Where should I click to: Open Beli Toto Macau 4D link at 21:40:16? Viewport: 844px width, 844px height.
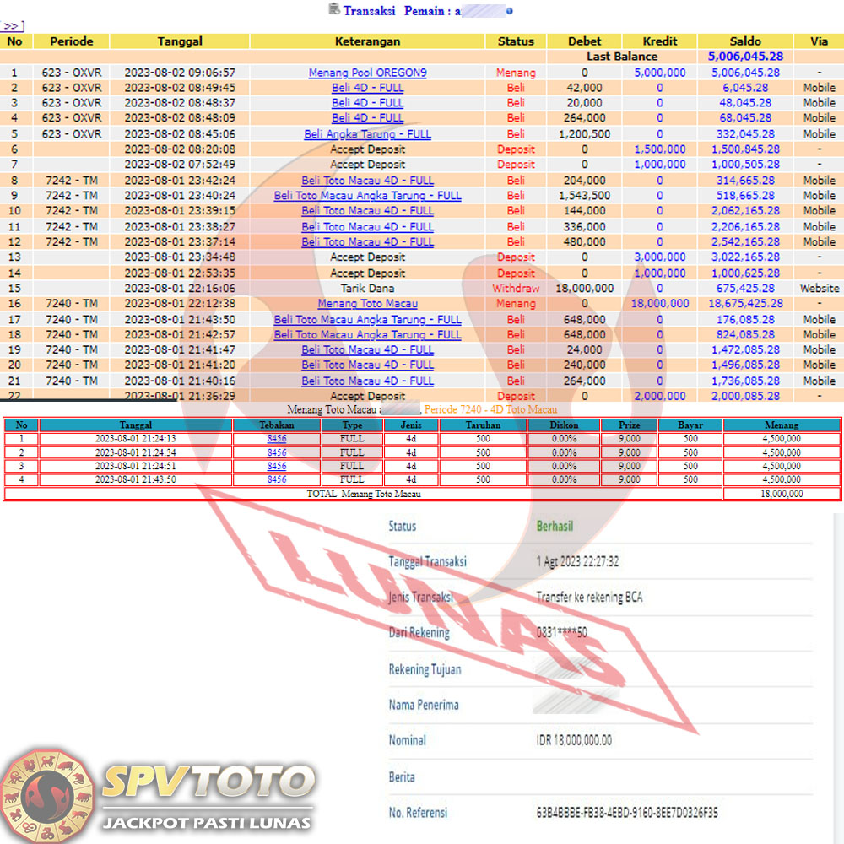click(x=367, y=381)
